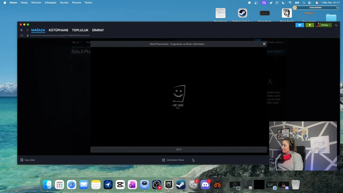Open Control Center in menu bar
343x193 pixels.
pos(310,3)
